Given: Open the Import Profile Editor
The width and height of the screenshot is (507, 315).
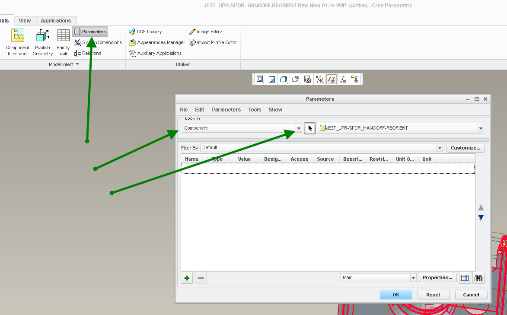Looking at the screenshot, I should [213, 42].
